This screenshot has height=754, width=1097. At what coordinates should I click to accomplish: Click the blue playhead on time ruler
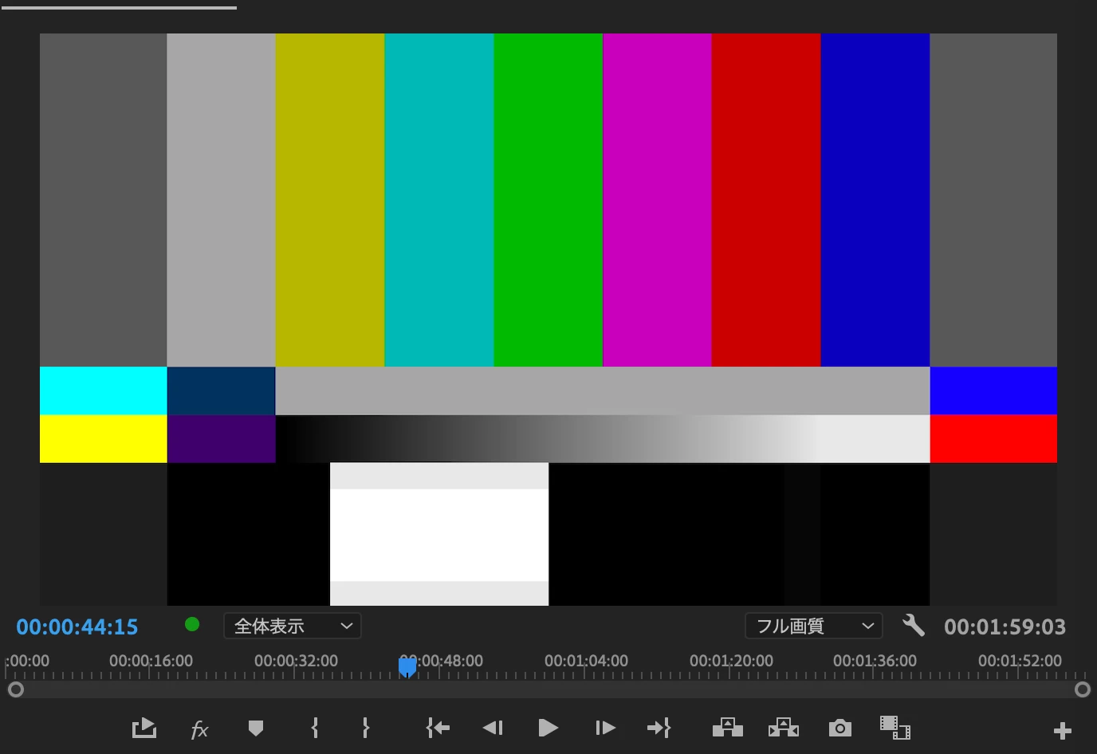407,666
